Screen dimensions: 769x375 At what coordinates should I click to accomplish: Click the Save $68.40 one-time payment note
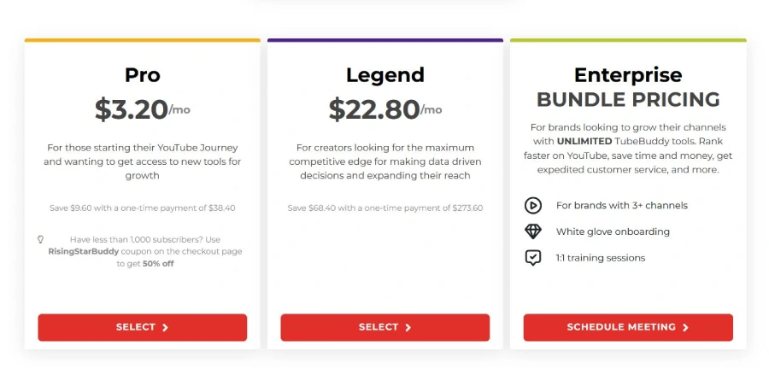(385, 208)
